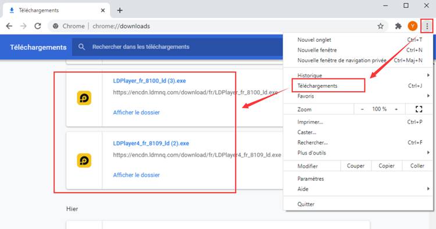Click LDPlayer_fr_8100_ld (3).exe file icon
436x229 pixels.
[x=84, y=98]
